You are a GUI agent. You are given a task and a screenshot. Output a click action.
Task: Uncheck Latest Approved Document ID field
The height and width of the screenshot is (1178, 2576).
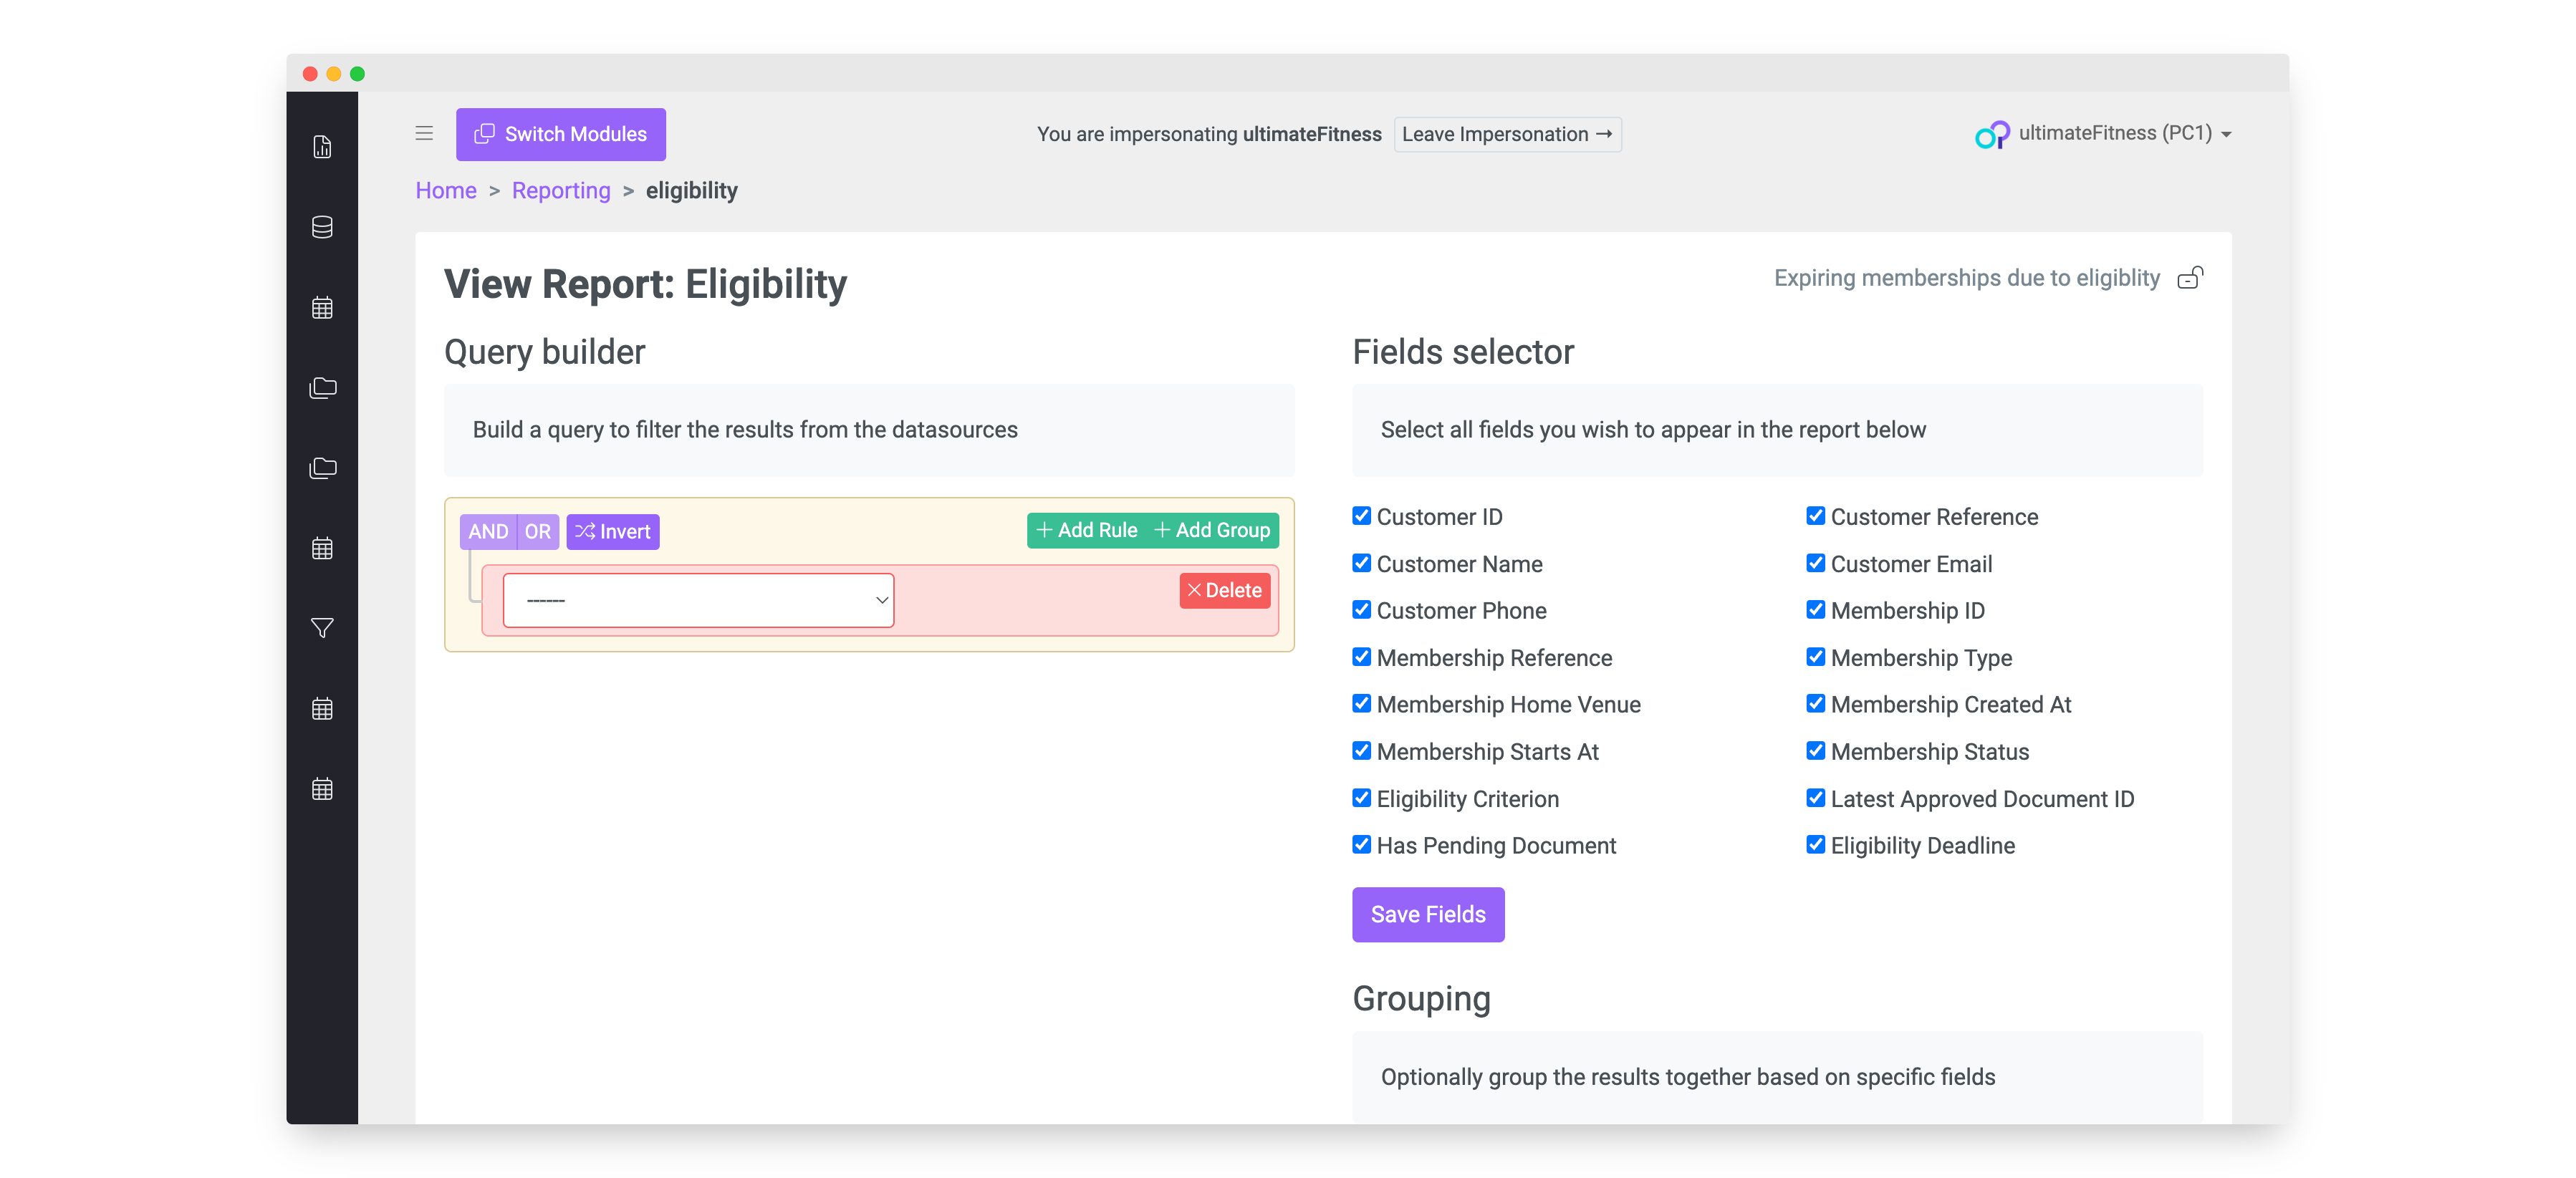point(1815,798)
